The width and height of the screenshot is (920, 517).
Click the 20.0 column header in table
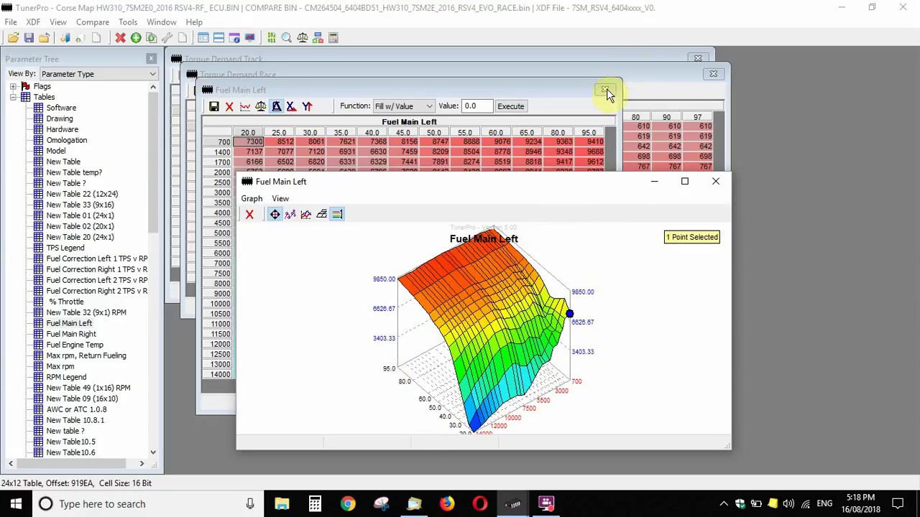[x=249, y=133]
